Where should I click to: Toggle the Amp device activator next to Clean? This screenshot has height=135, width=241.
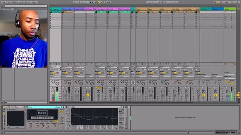pos(27,107)
